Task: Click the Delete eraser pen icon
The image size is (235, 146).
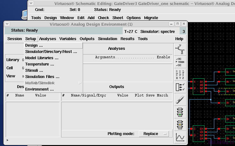Action: [180, 100]
